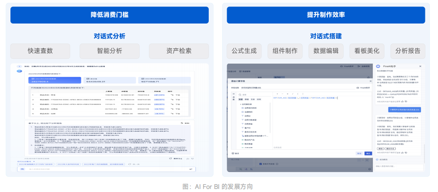Viewport: 438px width, 192px height.
Task: Select the 快速查数 feature tab
Action: [x=40, y=51]
